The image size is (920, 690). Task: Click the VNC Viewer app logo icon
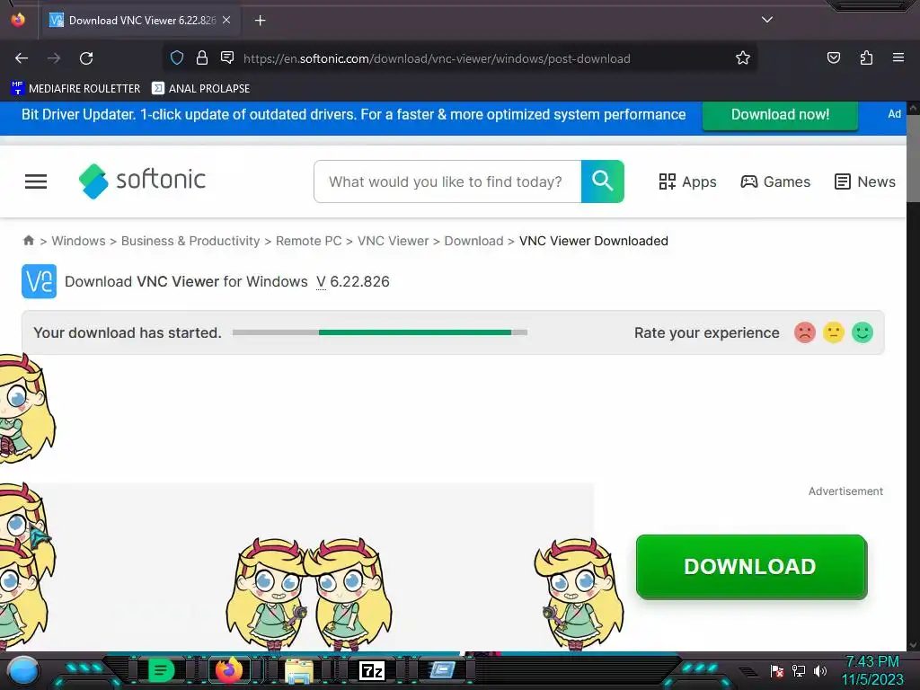click(39, 281)
